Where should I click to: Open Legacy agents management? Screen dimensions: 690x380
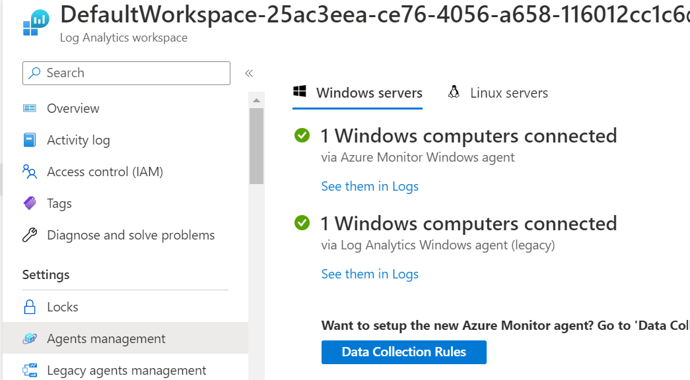pyautogui.click(x=125, y=370)
